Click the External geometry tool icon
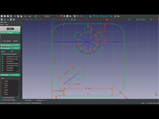 tap(69, 20)
